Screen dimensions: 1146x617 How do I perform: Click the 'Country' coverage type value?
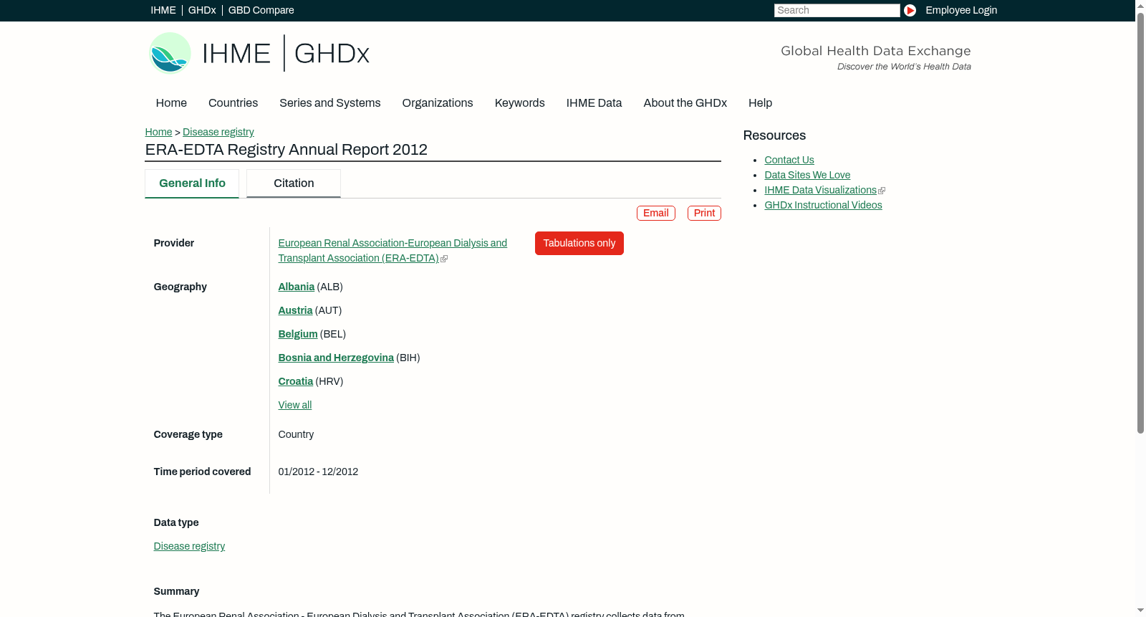296,434
